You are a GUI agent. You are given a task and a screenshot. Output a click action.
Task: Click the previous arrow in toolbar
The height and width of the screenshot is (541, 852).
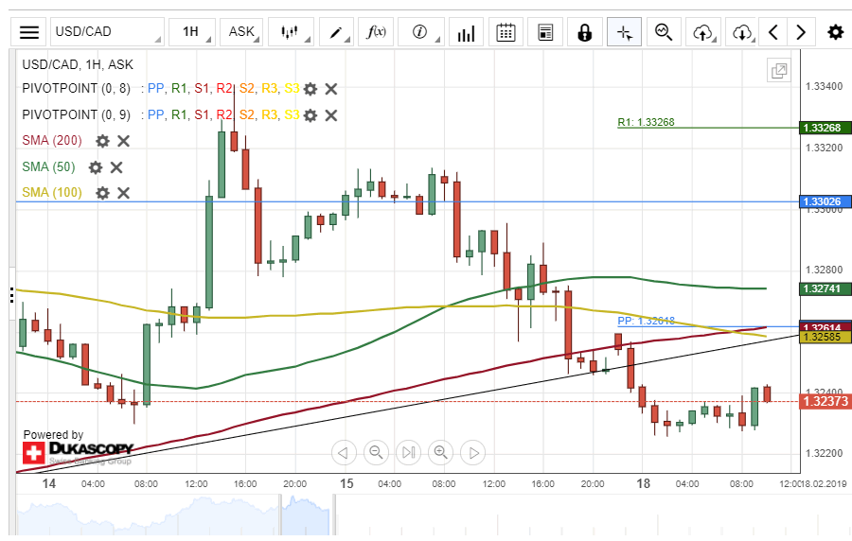773,32
